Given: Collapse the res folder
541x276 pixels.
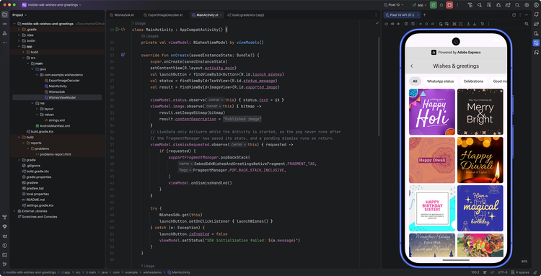Looking at the screenshot, I should pos(32,103).
